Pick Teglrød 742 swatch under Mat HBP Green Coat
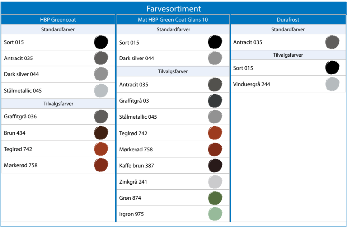This screenshot has width=347, height=227. coord(215,133)
